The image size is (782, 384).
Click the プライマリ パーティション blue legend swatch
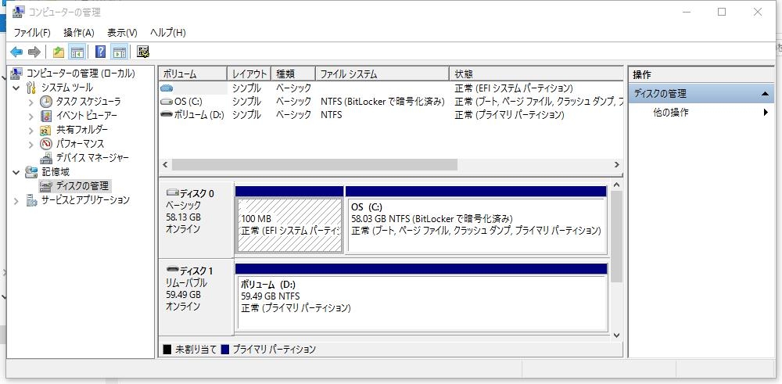click(x=225, y=350)
